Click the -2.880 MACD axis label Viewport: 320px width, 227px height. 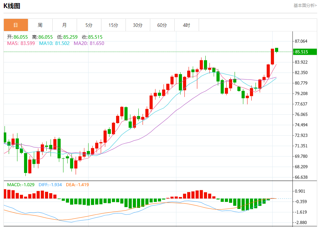pyautogui.click(x=300, y=222)
